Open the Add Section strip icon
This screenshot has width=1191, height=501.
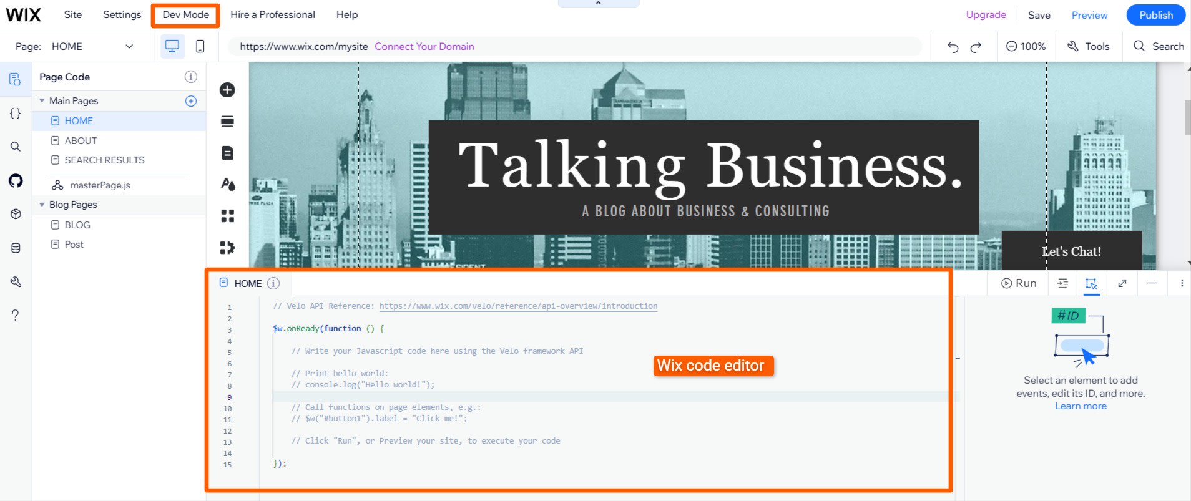pos(227,121)
